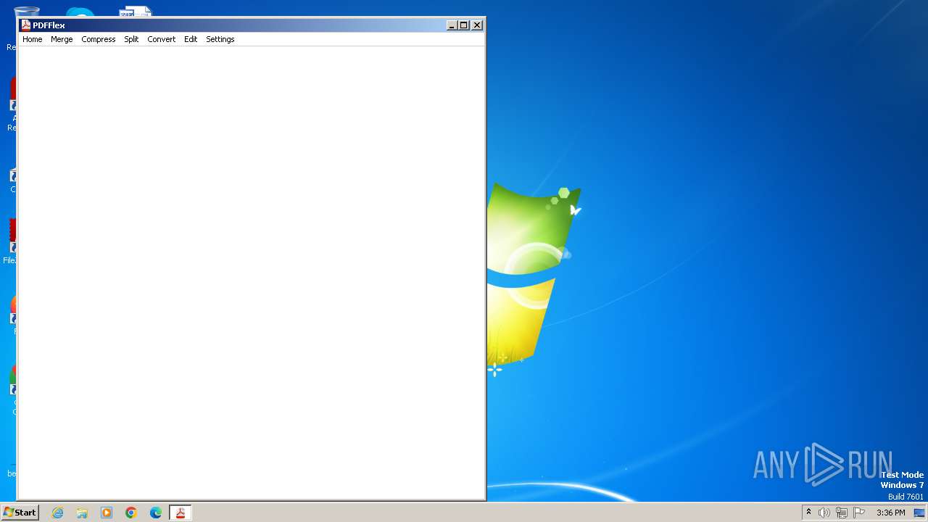This screenshot has width=928, height=522.
Task: Open the Compress menu
Action: [99, 39]
